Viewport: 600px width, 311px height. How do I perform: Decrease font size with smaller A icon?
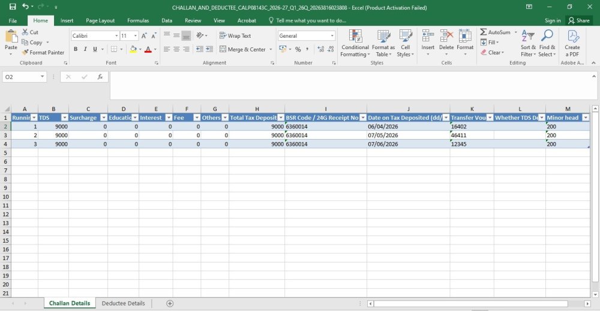click(x=154, y=36)
